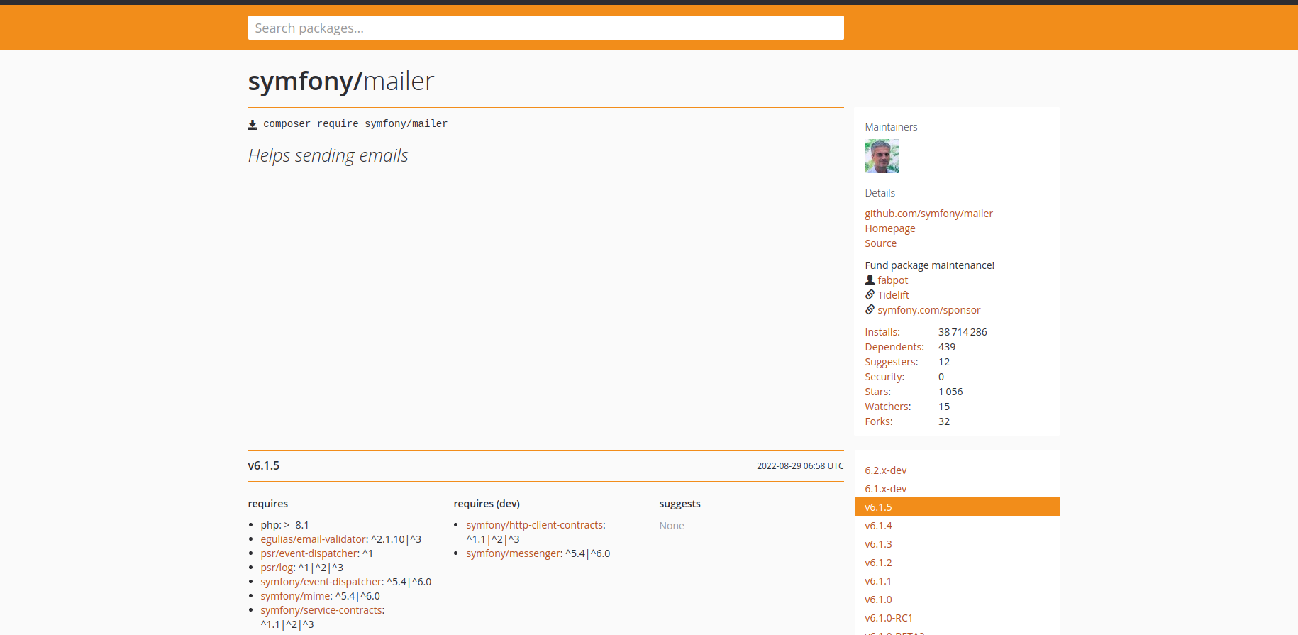Click the link icon beside symfony.com/sponsor
The width and height of the screenshot is (1298, 635).
click(870, 309)
